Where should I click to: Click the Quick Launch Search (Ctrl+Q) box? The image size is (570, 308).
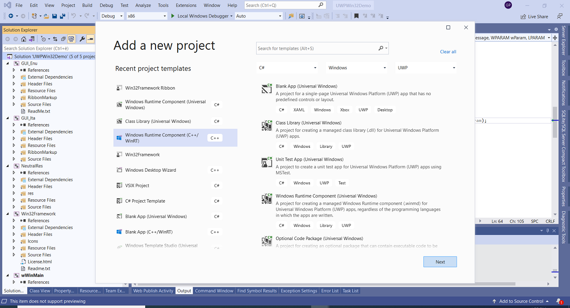coord(285,5)
